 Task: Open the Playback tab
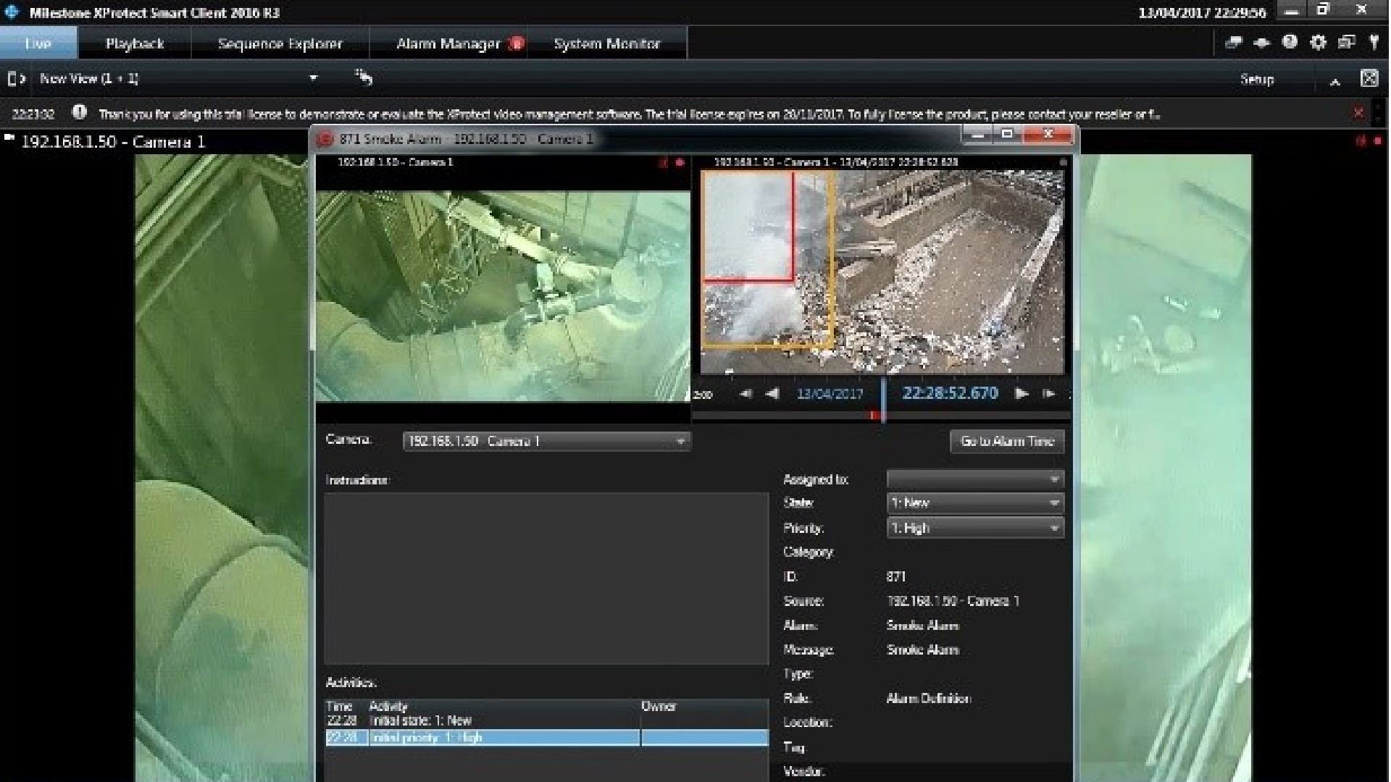pos(135,43)
